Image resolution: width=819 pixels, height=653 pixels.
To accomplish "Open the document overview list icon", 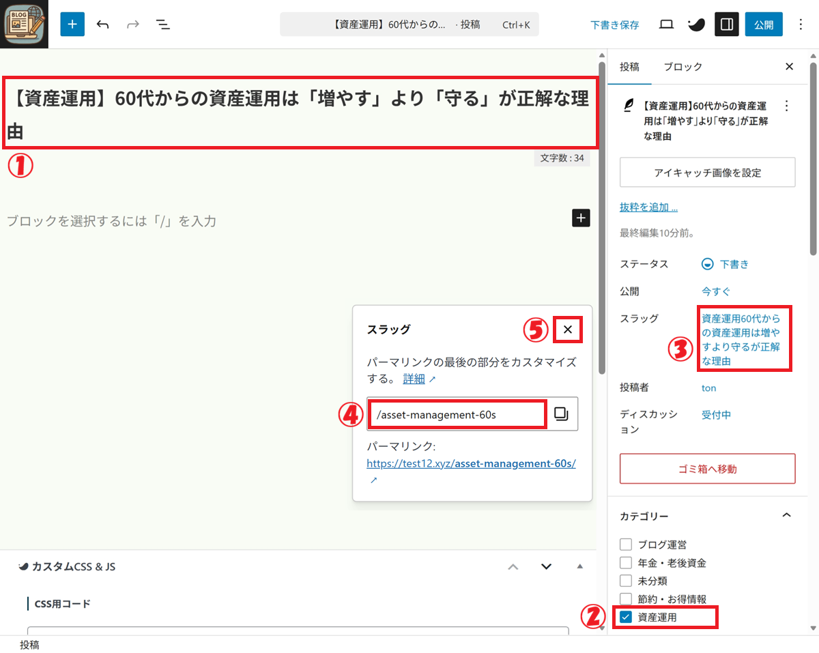I will [x=162, y=25].
